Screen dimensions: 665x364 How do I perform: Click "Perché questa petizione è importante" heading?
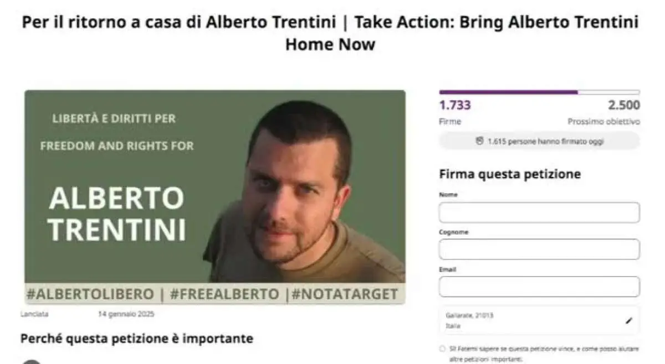tap(137, 338)
